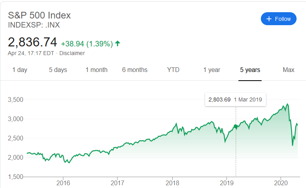Show the Max time range

pyautogui.click(x=288, y=70)
